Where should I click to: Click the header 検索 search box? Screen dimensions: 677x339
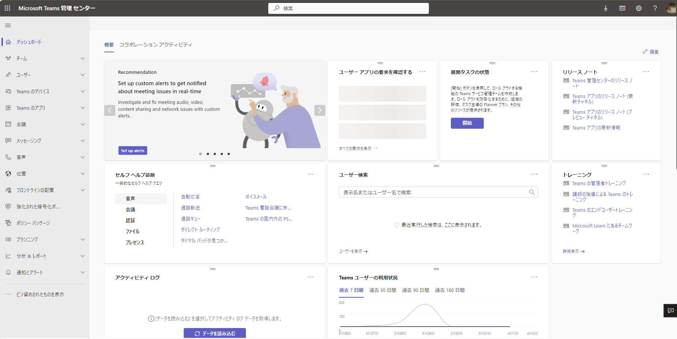click(348, 8)
